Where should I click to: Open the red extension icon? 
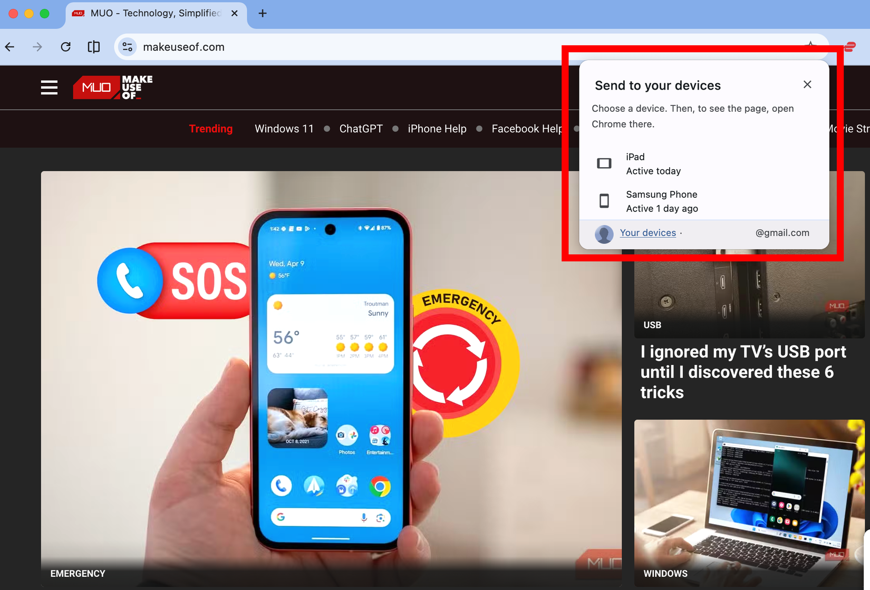[x=849, y=47]
